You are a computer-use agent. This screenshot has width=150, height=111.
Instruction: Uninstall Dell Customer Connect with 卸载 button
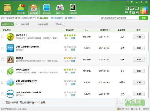[139, 48]
